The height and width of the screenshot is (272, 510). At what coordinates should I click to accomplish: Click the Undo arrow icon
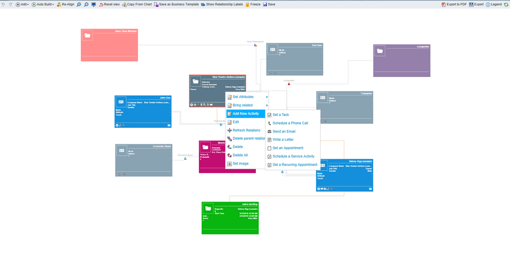(3, 4)
